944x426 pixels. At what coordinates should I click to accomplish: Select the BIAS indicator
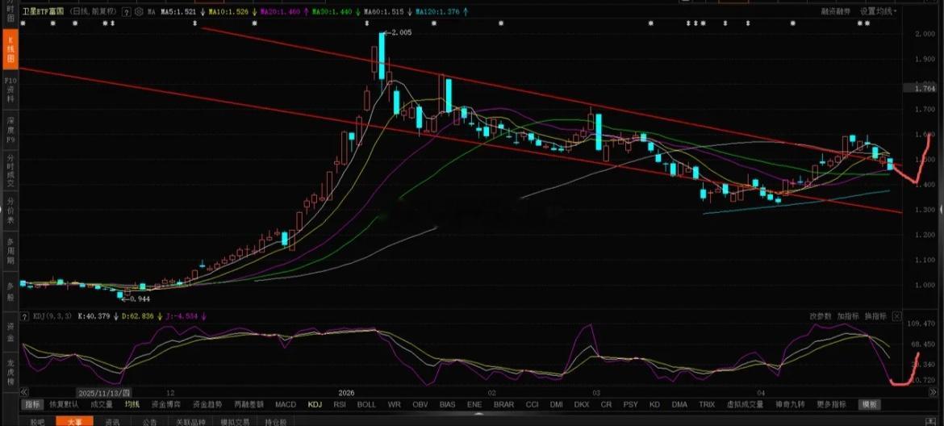click(448, 404)
